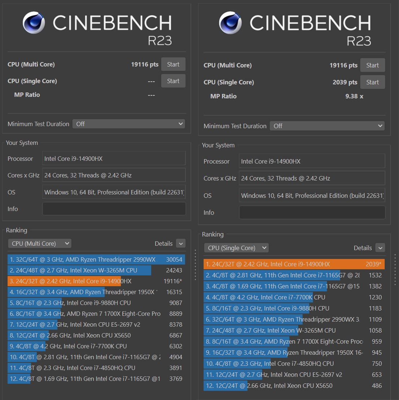Click the Processor field in left window
The width and height of the screenshot is (399, 400).
114,158
